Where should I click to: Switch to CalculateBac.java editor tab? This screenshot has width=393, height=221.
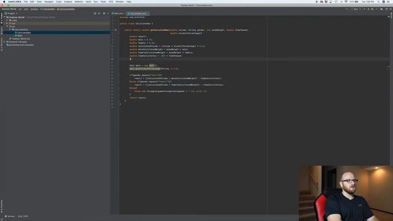(138, 14)
